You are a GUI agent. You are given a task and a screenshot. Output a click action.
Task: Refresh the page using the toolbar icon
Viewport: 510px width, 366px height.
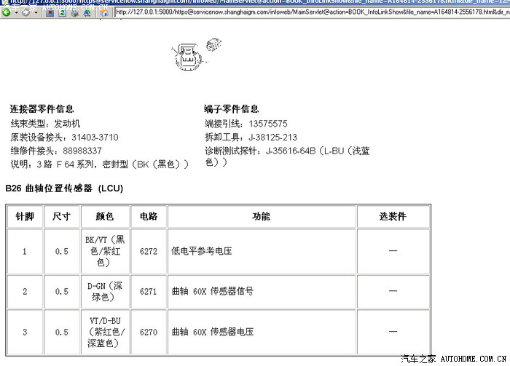click(x=62, y=12)
